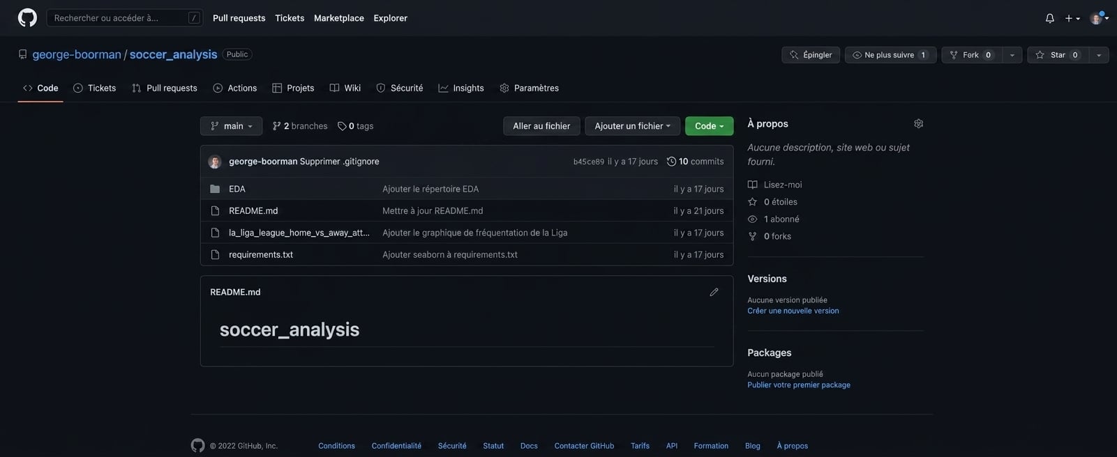View the 2 branches link
The height and width of the screenshot is (457, 1117).
point(300,126)
